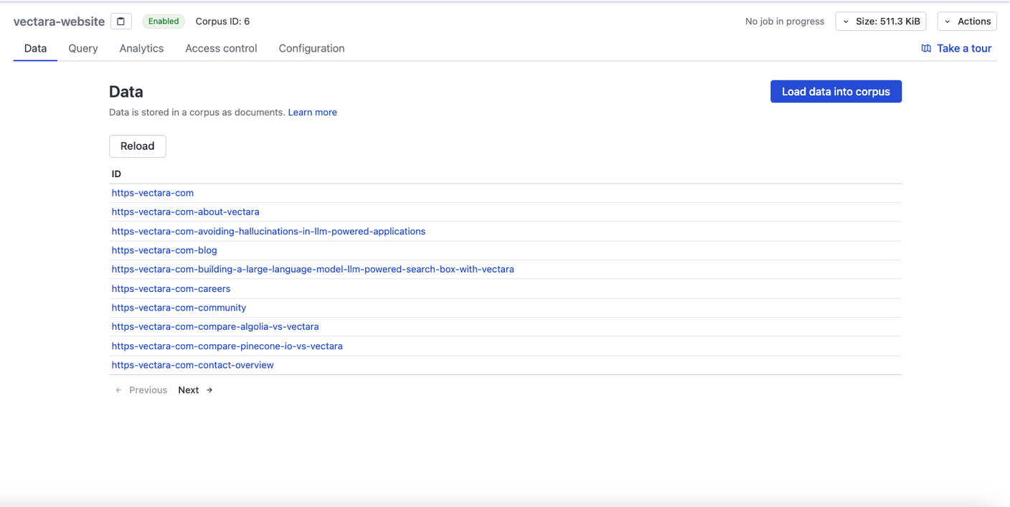1010x507 pixels.
Task: Open the https-vectara-com-blog document
Action: click(164, 250)
